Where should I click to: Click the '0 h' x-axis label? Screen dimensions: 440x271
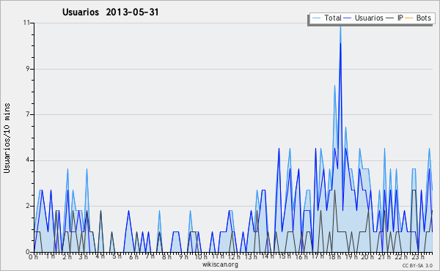point(34,256)
